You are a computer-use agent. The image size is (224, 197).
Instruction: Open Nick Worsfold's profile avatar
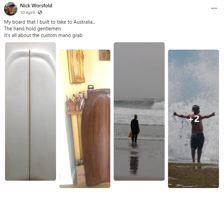11,9
